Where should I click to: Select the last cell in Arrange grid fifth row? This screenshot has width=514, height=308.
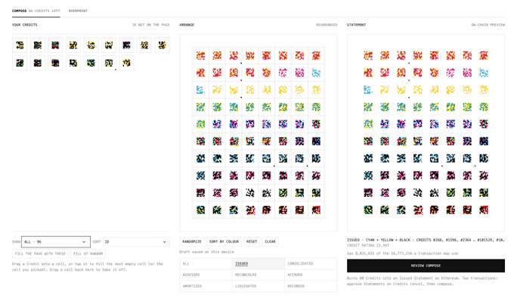316,124
